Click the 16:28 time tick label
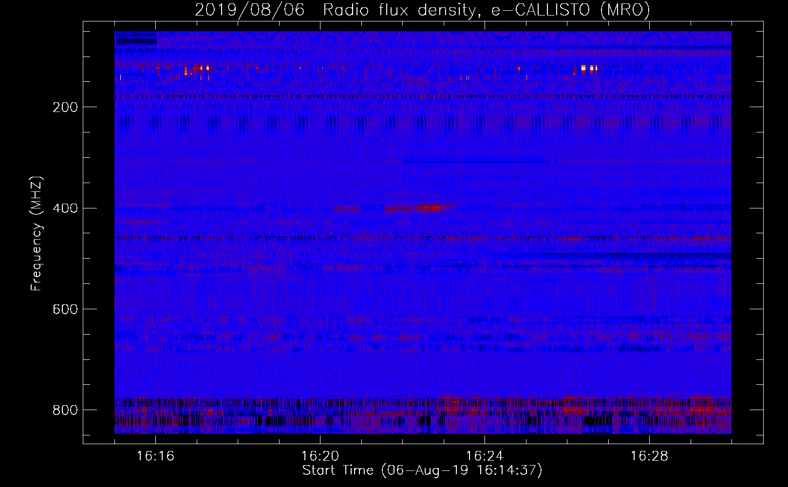788x487 pixels. [649, 456]
